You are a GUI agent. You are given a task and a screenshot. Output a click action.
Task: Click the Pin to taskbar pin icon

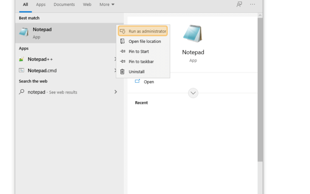coord(122,61)
